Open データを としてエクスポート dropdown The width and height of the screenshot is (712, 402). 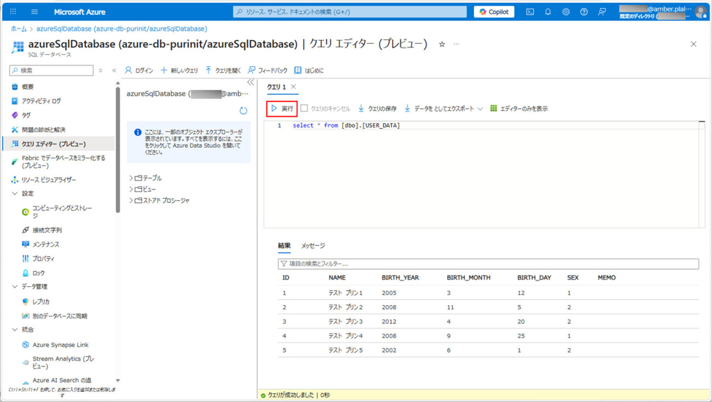click(x=480, y=109)
